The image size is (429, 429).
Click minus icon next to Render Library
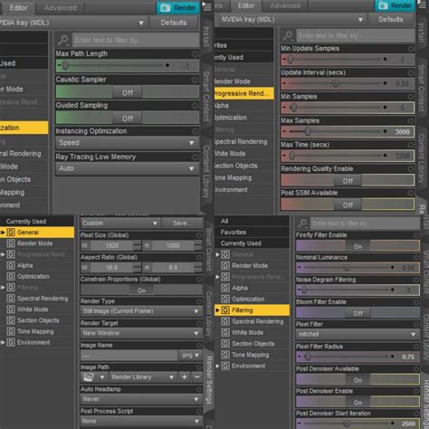196,377
